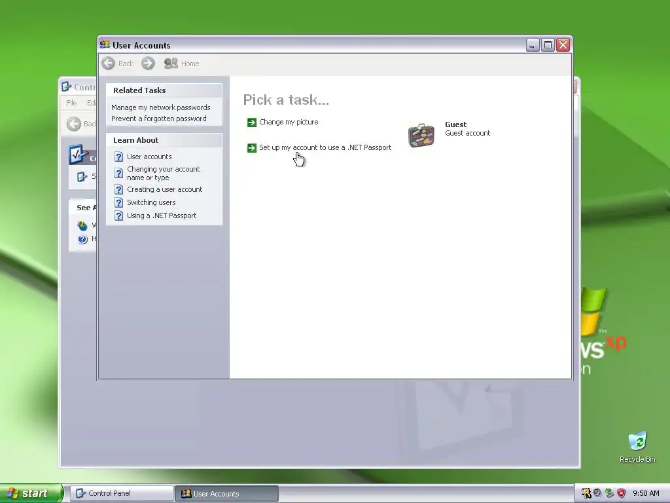
Task: Open Switching users help topic
Action: tap(151, 202)
